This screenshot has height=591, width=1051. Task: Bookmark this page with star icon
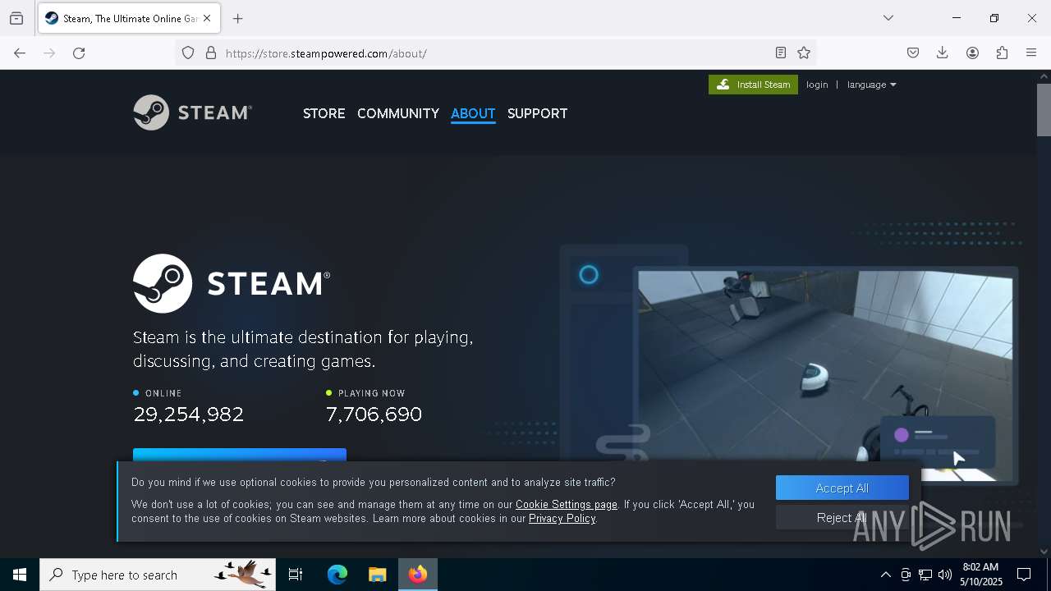(804, 53)
